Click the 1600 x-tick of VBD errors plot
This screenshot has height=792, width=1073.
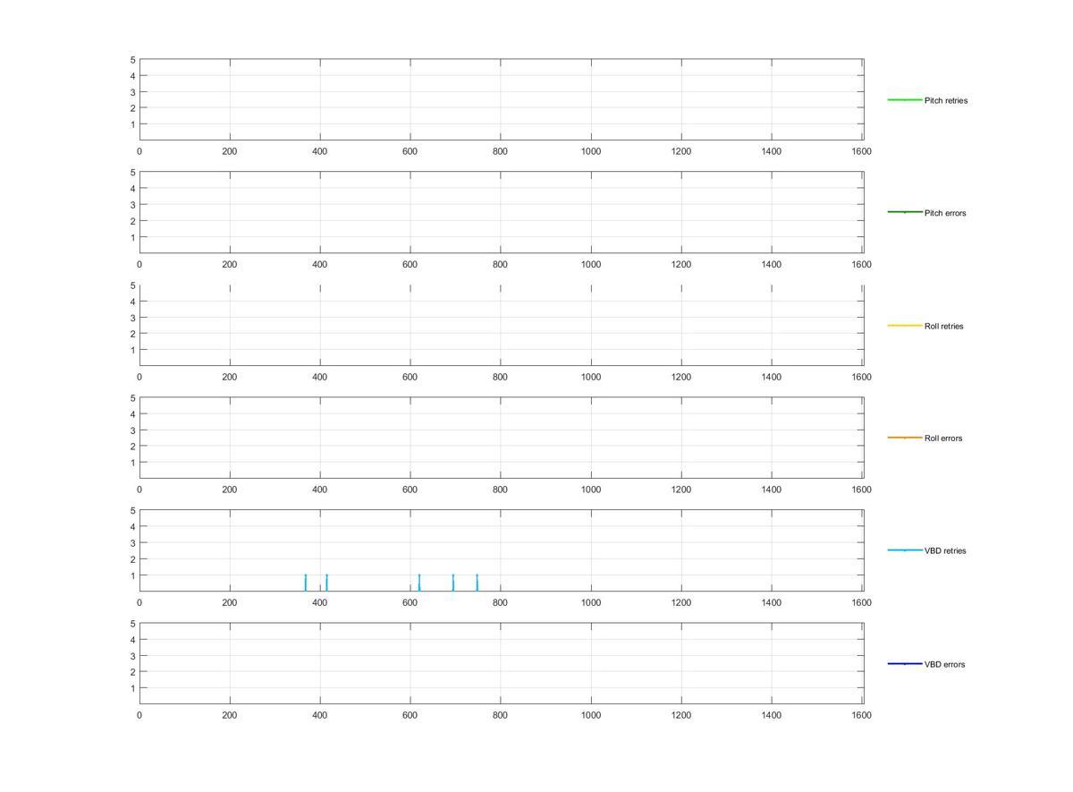pyautogui.click(x=861, y=716)
